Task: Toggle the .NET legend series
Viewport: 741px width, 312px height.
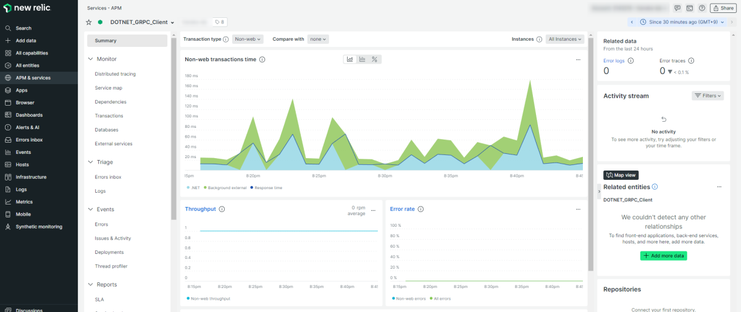Action: click(194, 187)
